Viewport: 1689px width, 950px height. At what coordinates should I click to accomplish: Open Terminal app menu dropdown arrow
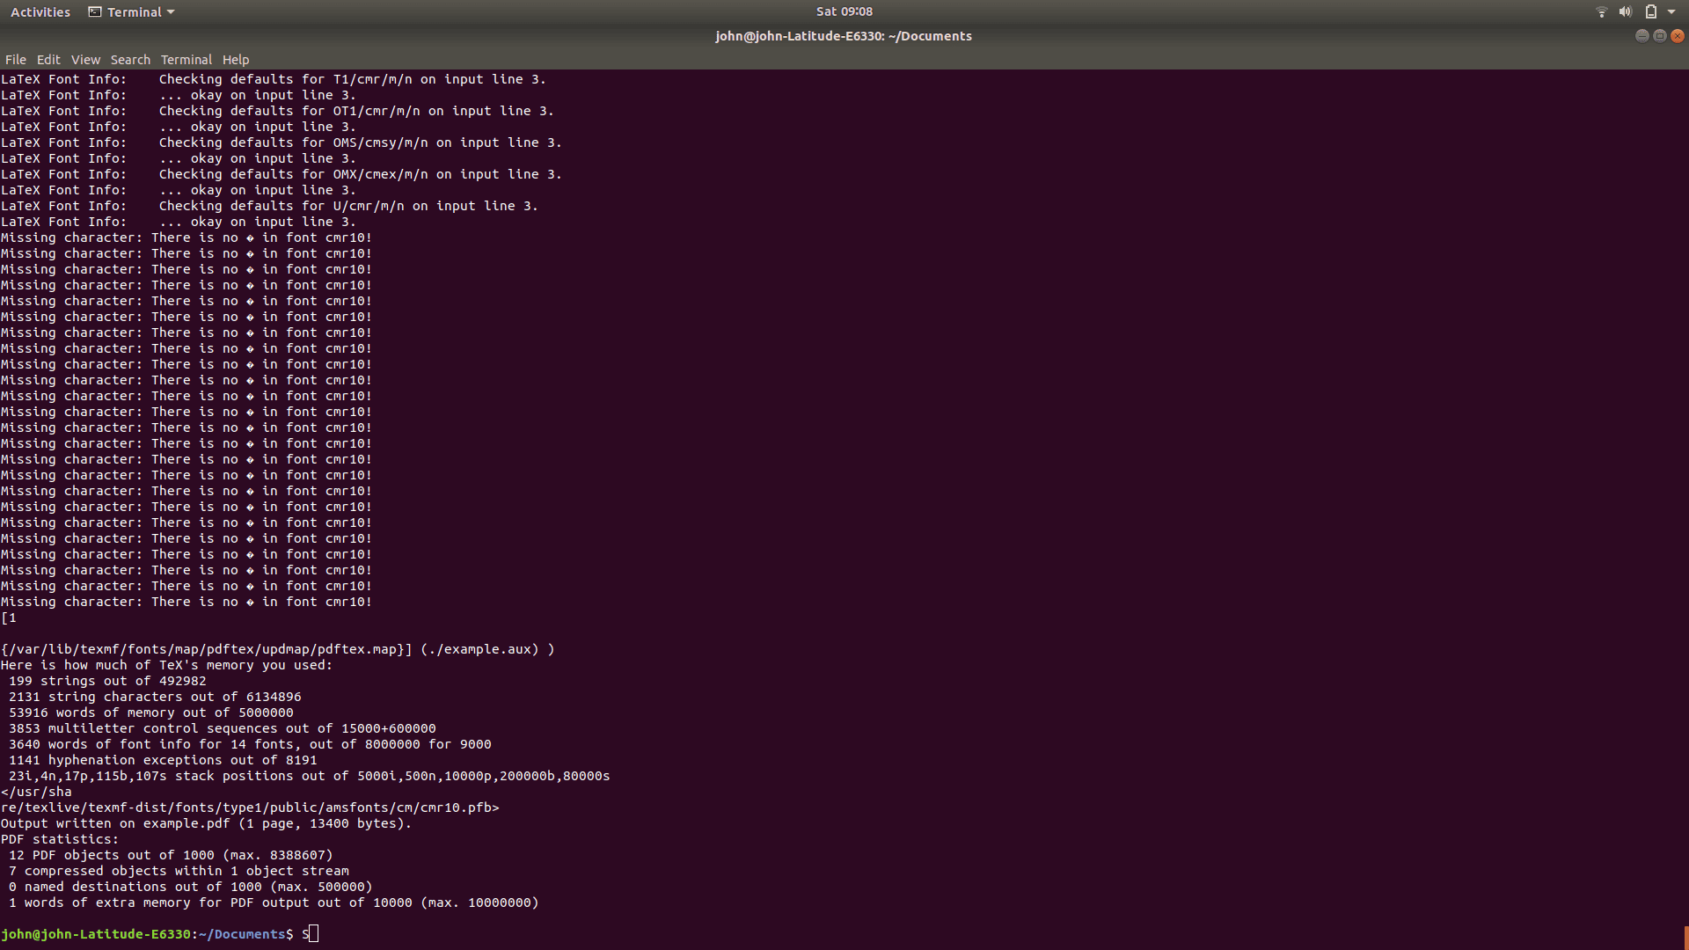[x=171, y=12]
